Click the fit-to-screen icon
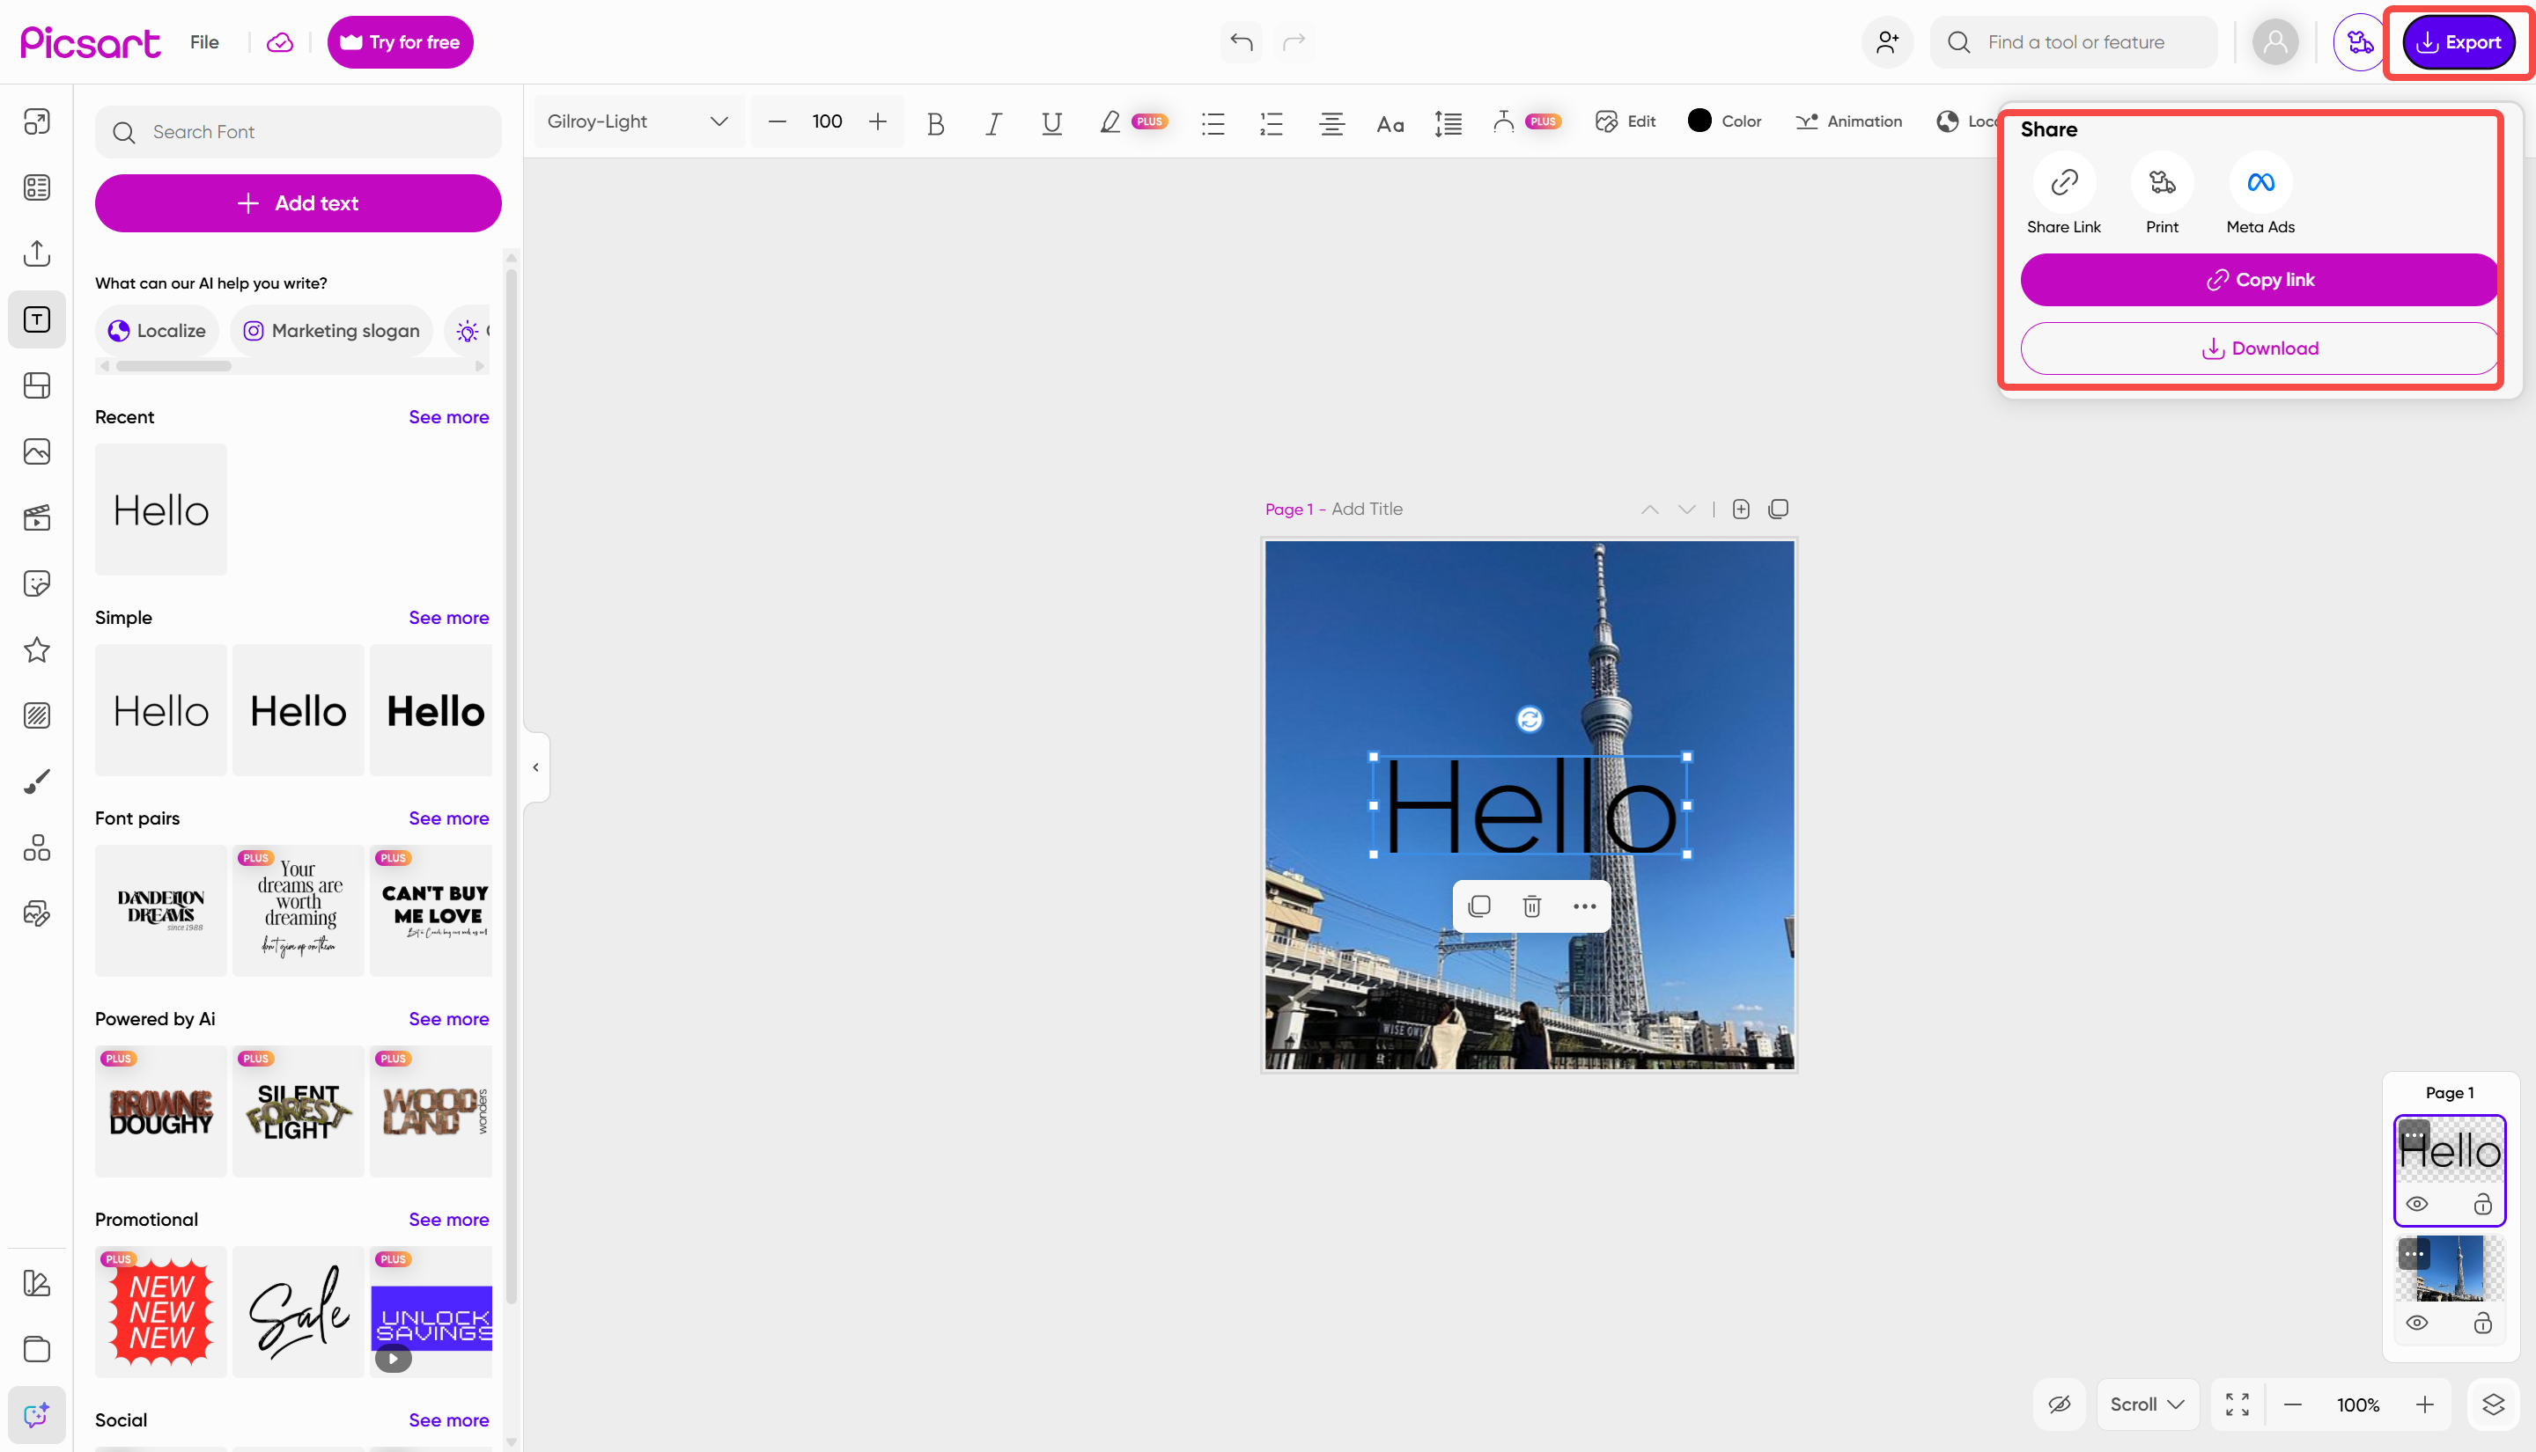This screenshot has width=2536, height=1452. click(2237, 1404)
